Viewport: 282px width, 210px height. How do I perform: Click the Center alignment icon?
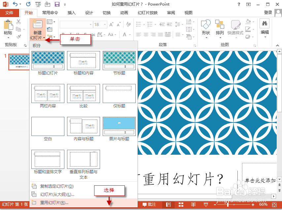coord(146,35)
